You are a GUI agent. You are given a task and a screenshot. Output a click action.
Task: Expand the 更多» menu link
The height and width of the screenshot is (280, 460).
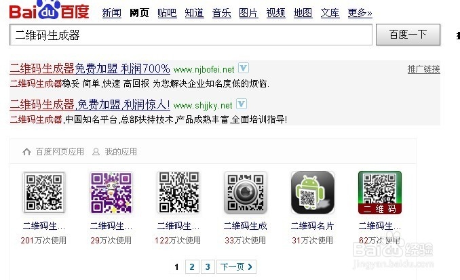(360, 13)
